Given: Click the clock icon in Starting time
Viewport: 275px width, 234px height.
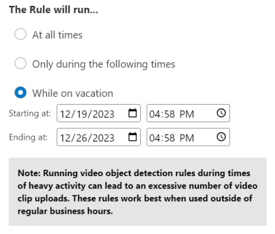Looking at the screenshot, I should 221,113.
